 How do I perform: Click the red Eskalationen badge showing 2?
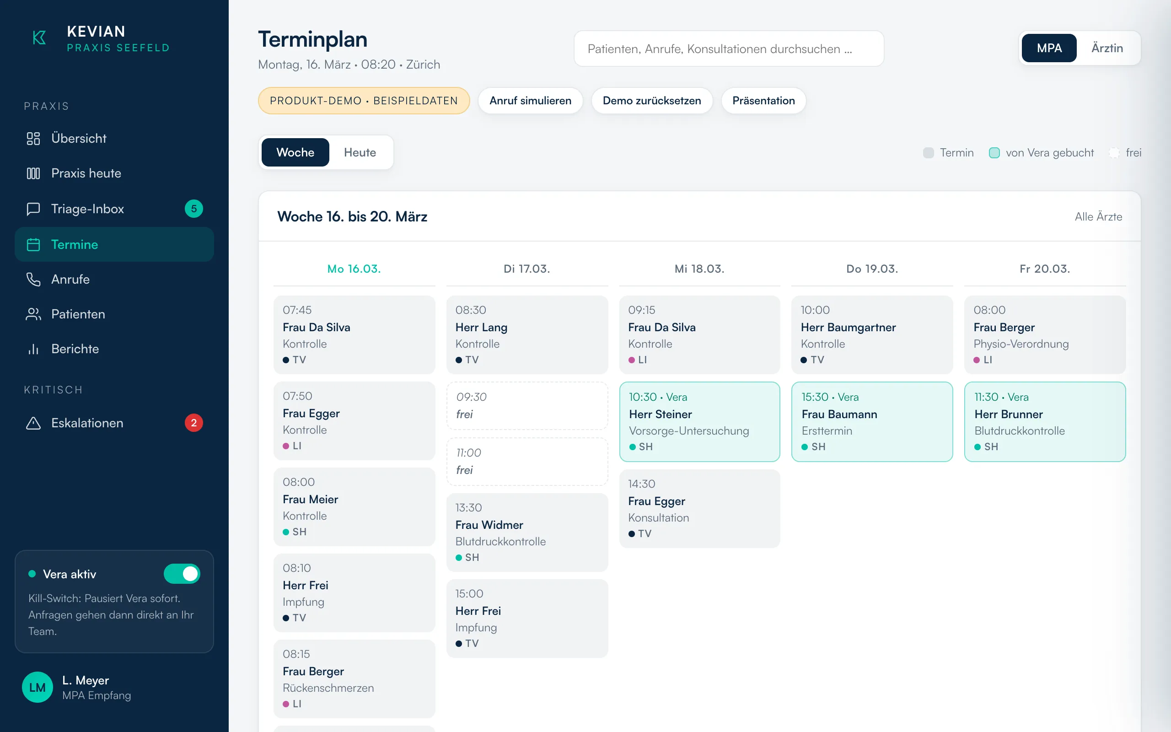(x=193, y=423)
